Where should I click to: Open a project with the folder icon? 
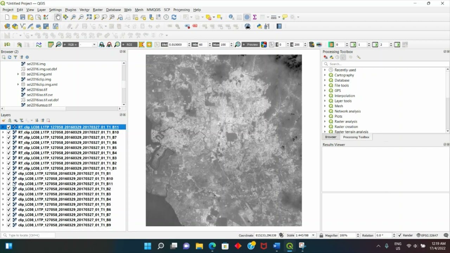click(x=15, y=17)
